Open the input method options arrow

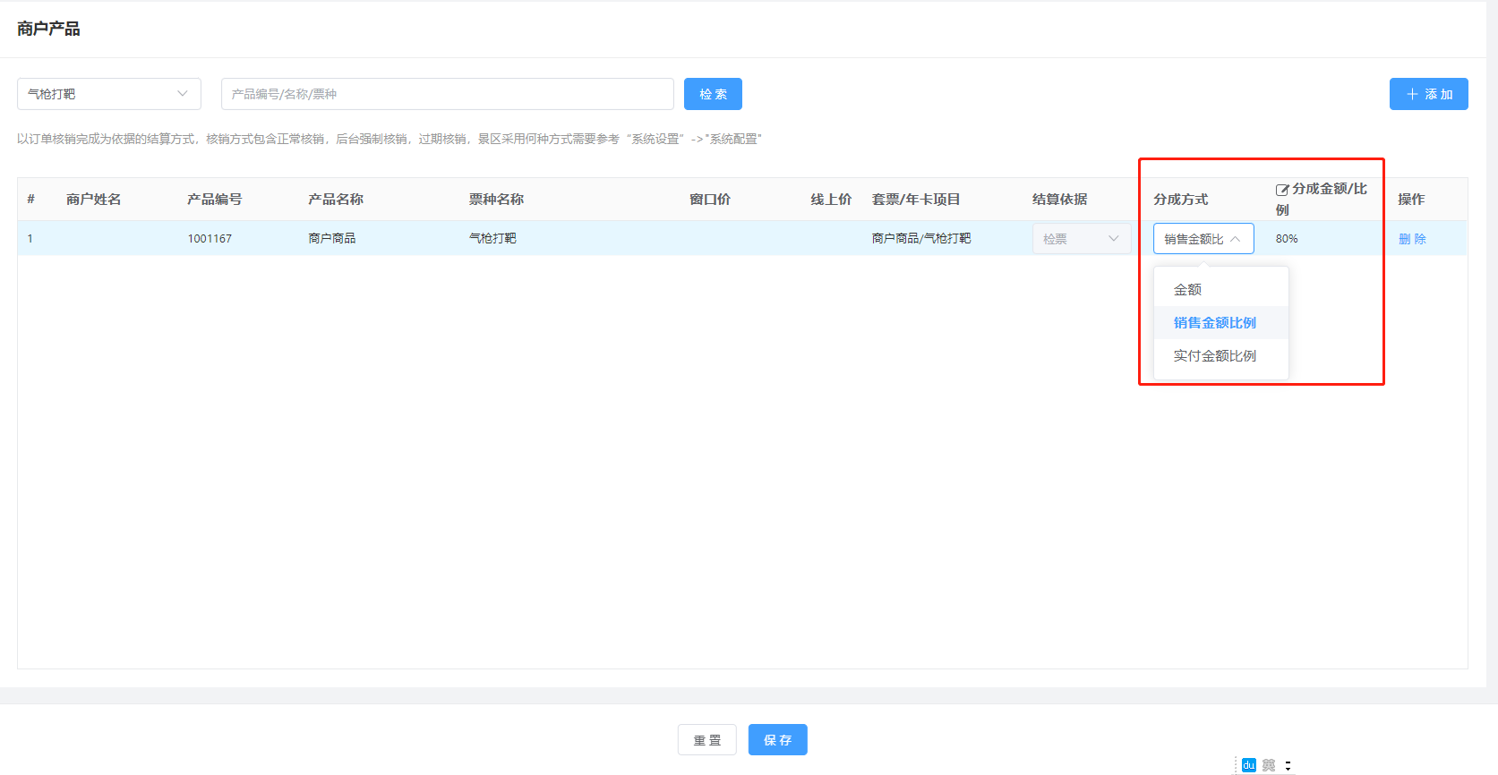point(1288,765)
